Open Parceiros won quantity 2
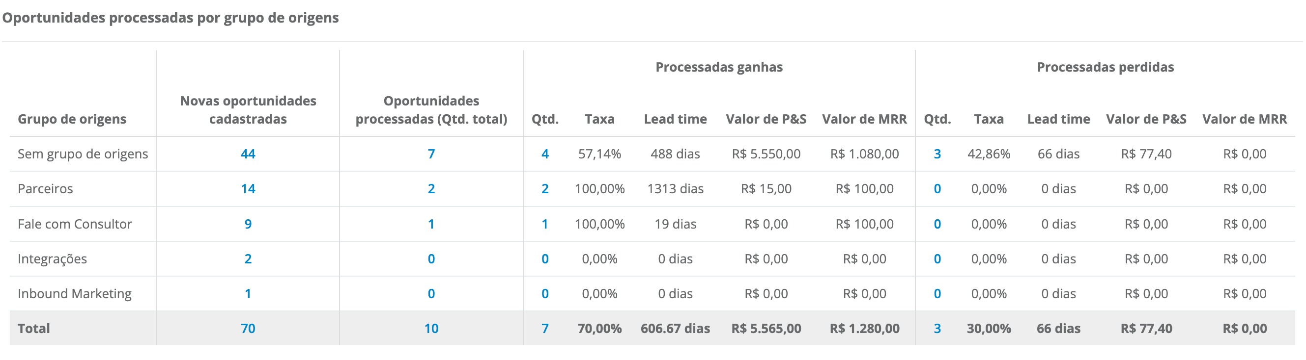Viewport: 1306px width, 360px height. 545,189
